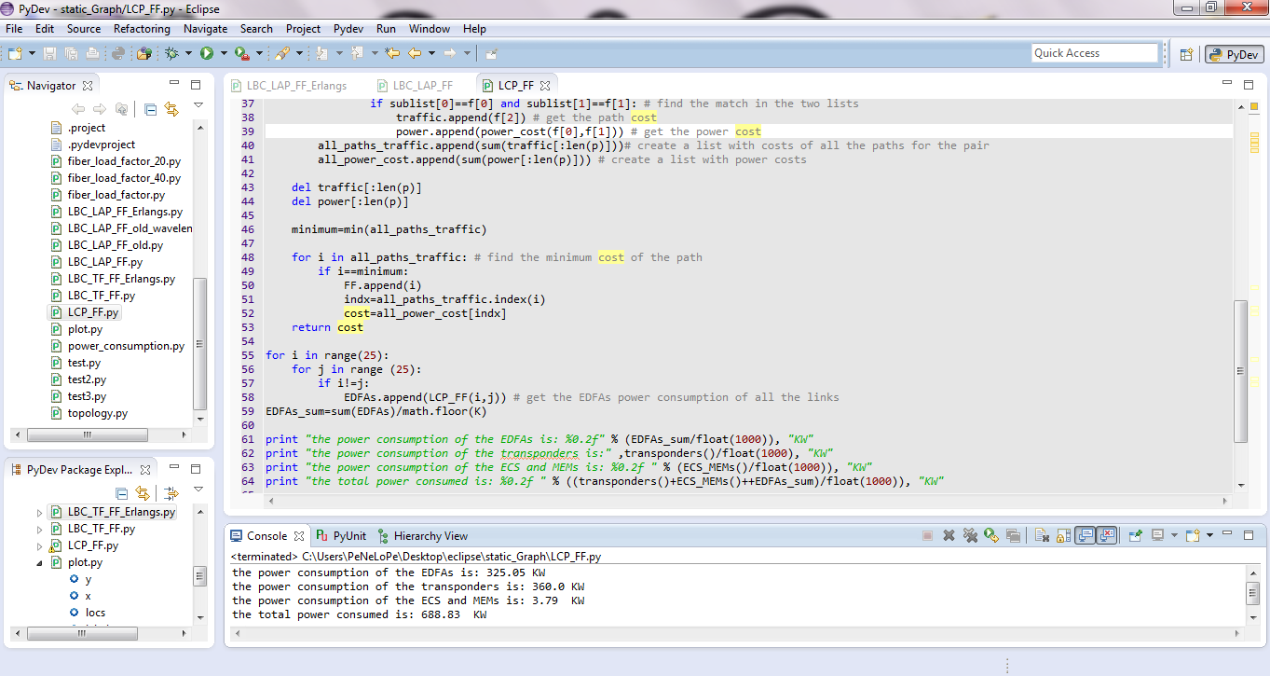Open the Navigator View Menu triangle
The height and width of the screenshot is (676, 1270).
point(198,105)
